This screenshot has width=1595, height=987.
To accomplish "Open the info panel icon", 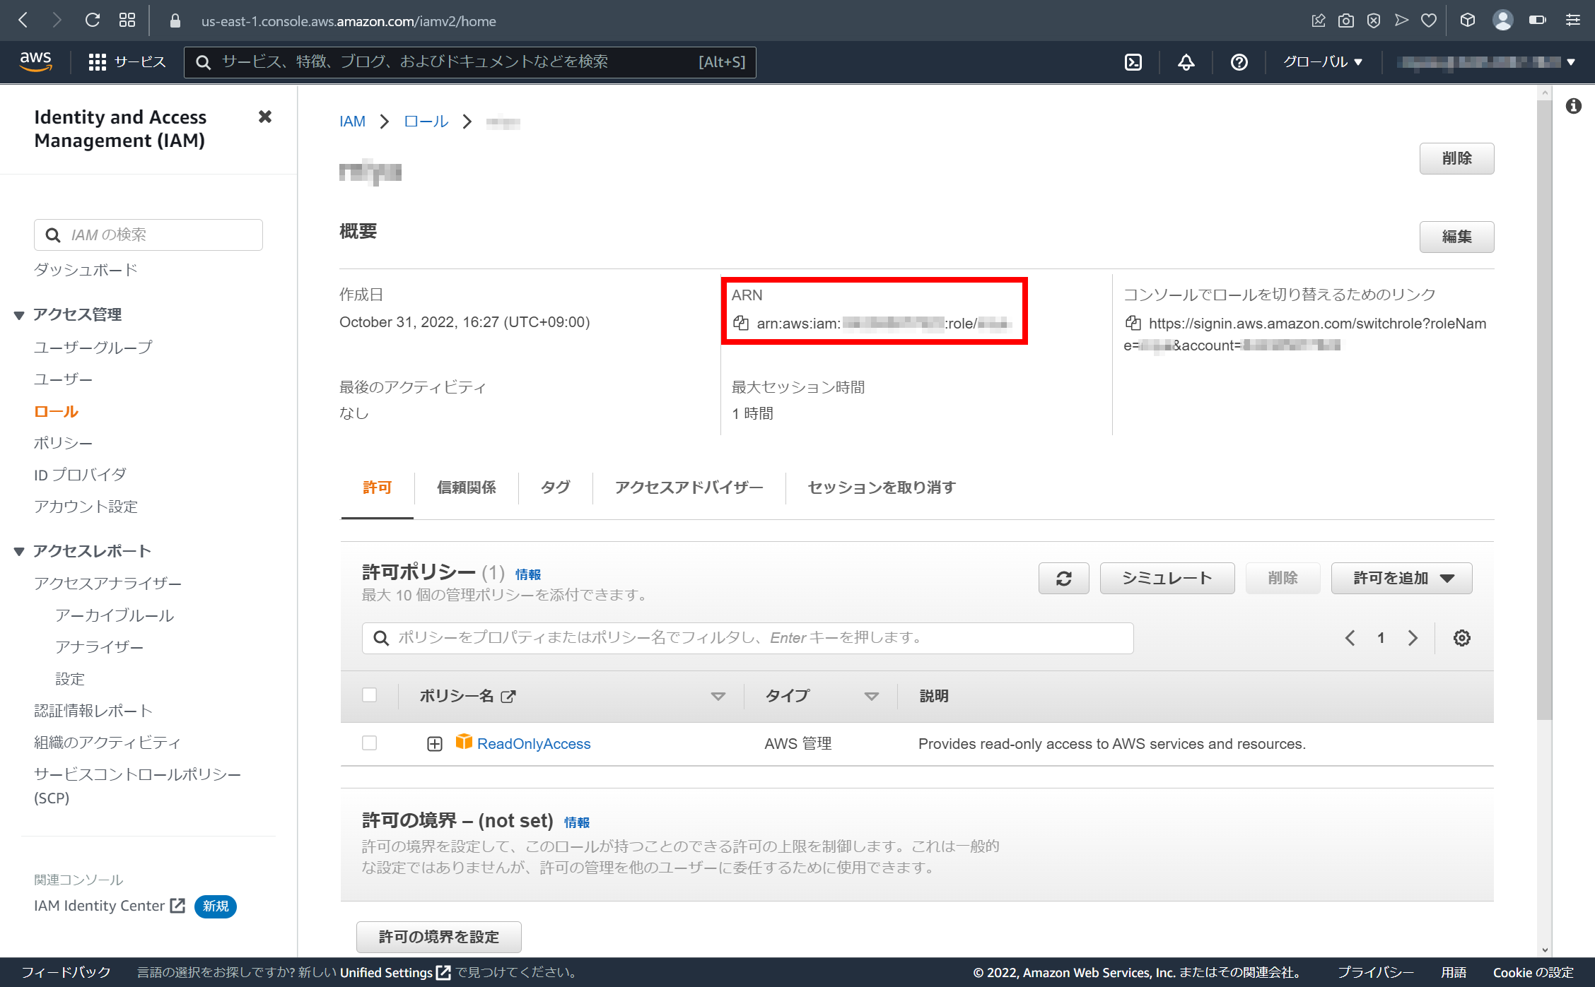I will [x=1573, y=106].
